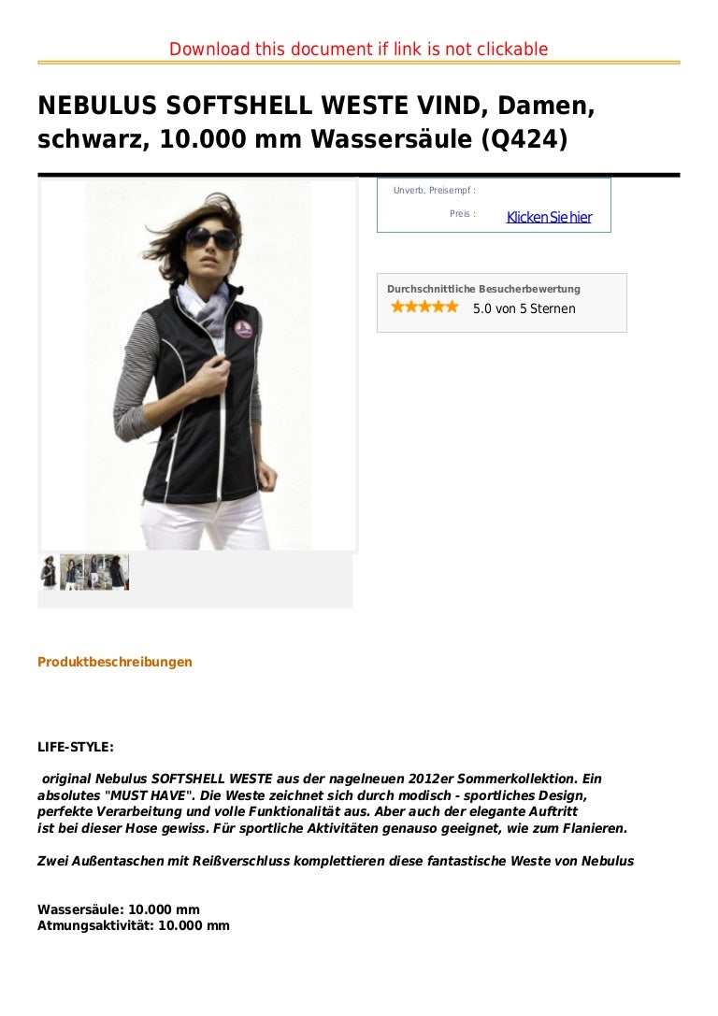Select the NEBULUS SOFTSHELL WESTE VIND title
This screenshot has width=718, height=1016.
[316, 122]
